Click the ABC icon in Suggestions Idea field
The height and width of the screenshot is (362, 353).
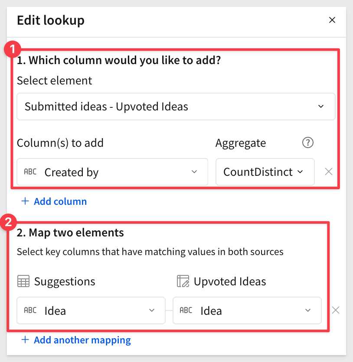[30, 310]
